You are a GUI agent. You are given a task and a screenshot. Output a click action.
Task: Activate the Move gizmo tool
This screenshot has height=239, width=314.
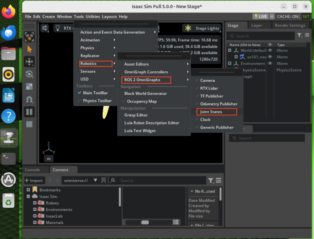point(30,62)
